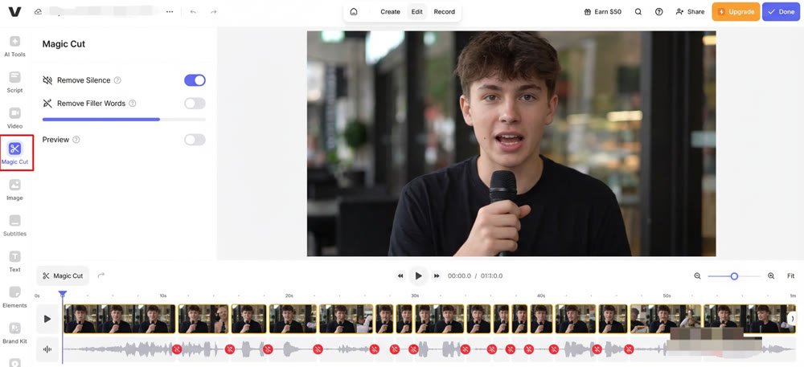Undo the last action
Viewport: 804px width, 367px height.
pos(193,12)
